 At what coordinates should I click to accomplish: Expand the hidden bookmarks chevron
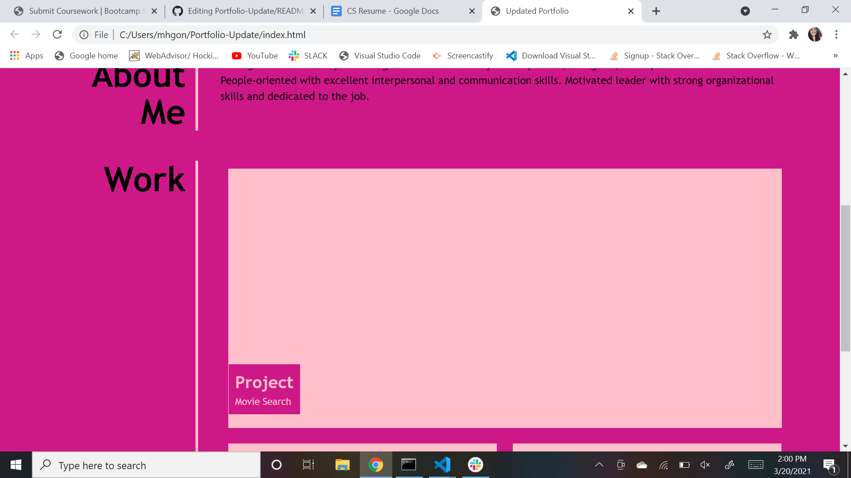pyautogui.click(x=835, y=56)
